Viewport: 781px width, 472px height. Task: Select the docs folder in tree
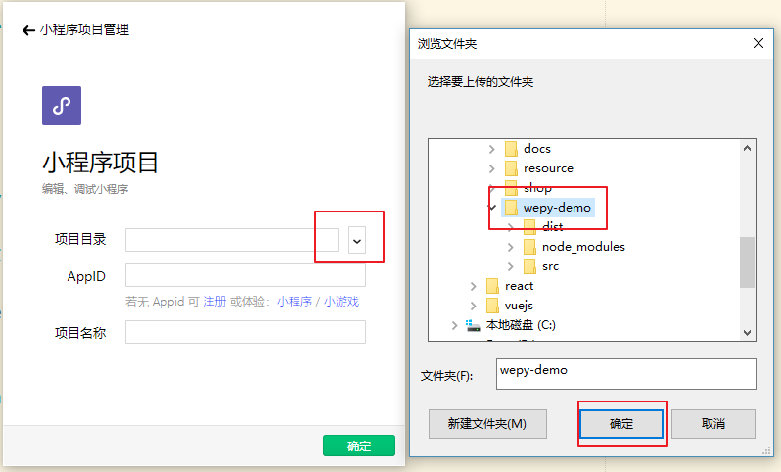point(536,149)
